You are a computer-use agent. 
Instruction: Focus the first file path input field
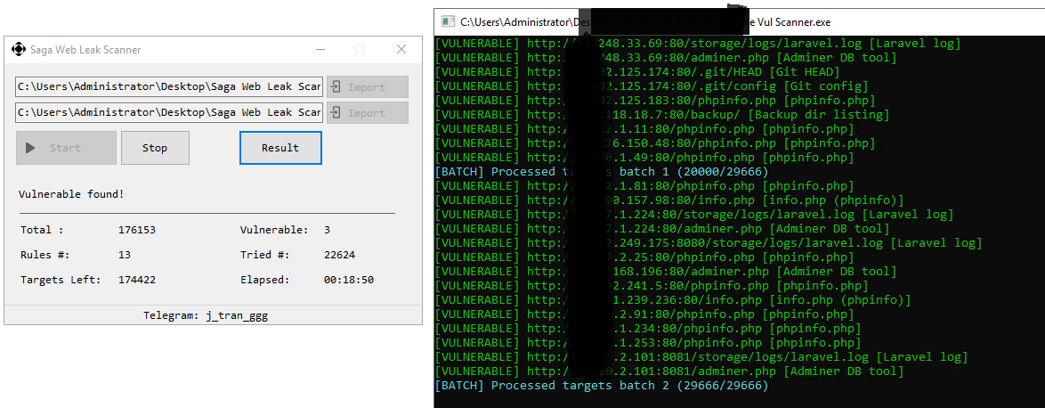tap(169, 86)
